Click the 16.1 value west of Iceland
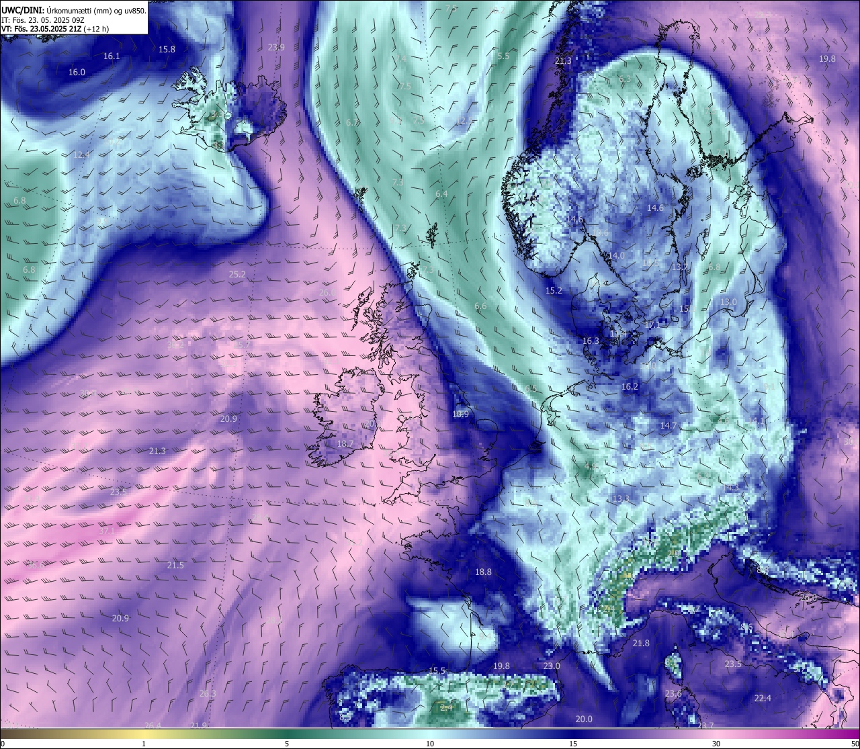The width and height of the screenshot is (860, 749). (x=112, y=56)
